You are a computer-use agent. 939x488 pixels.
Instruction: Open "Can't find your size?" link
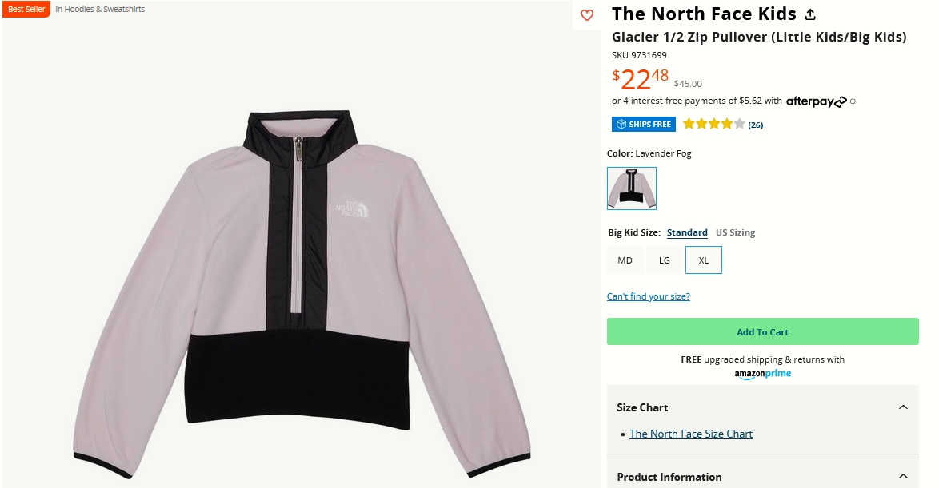pos(648,297)
